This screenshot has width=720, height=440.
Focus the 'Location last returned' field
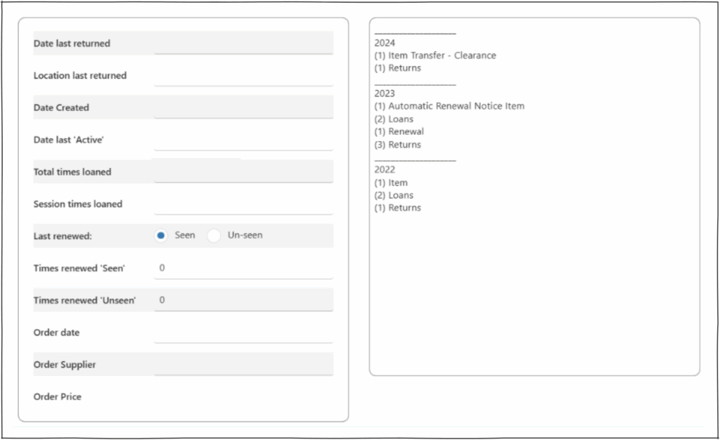243,75
